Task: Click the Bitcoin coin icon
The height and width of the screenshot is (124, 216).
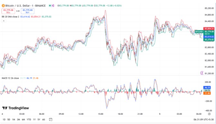Action: (3, 6)
